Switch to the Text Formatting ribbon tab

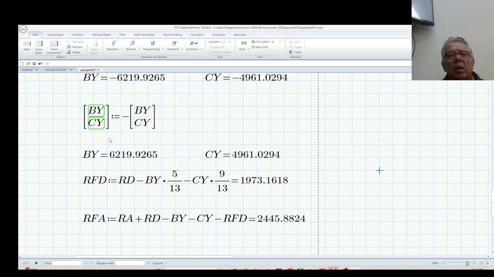coord(172,35)
